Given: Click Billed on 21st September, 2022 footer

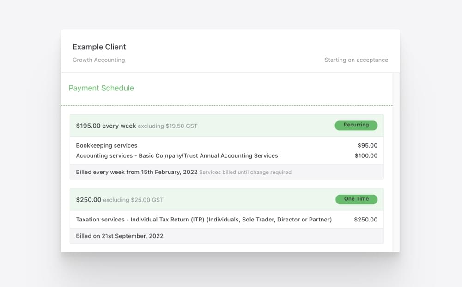Looking at the screenshot, I should coord(120,236).
